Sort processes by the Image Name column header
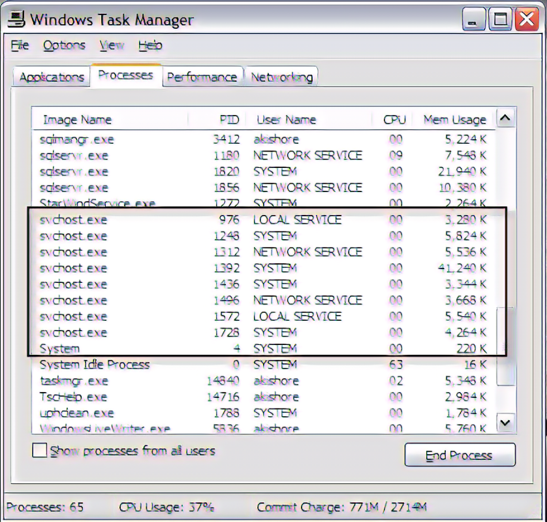Screen dimensions: 547x522 click(x=110, y=120)
